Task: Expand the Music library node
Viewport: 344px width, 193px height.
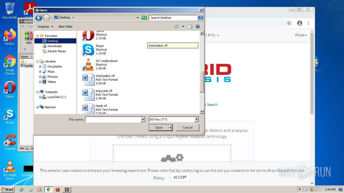Action: (x=40, y=72)
